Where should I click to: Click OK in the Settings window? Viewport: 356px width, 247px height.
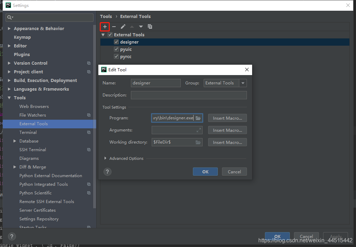pos(277,236)
